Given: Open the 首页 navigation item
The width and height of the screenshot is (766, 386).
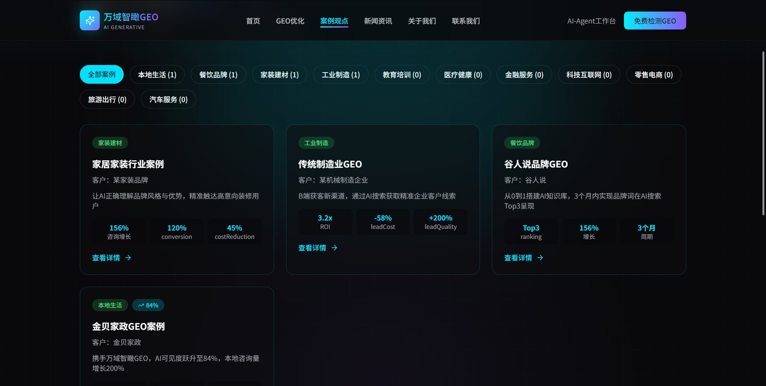Looking at the screenshot, I should click(253, 21).
